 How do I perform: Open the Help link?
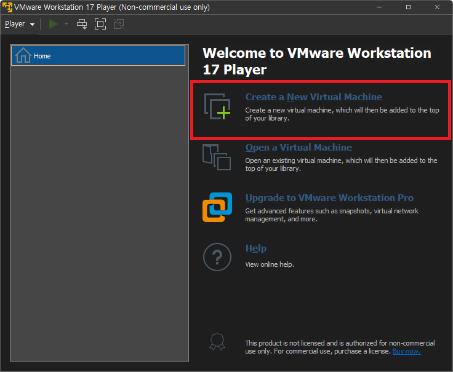[255, 248]
